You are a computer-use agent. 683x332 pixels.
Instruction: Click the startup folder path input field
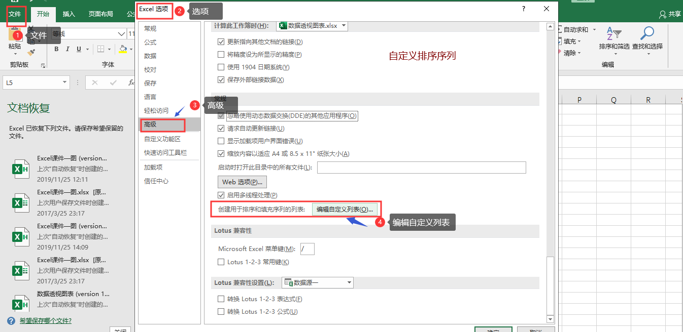point(422,168)
